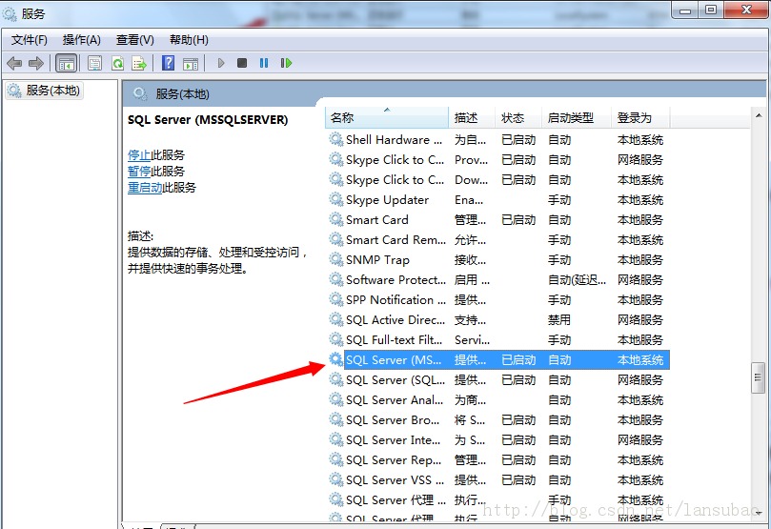Select the SQL Server Anal... service name

tap(394, 400)
